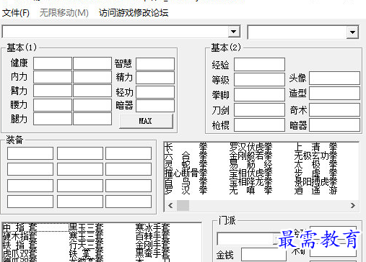Viewport: 366px width, 262px height.
Task: Click the scroll-right arrow of skills list
Action: point(353,205)
